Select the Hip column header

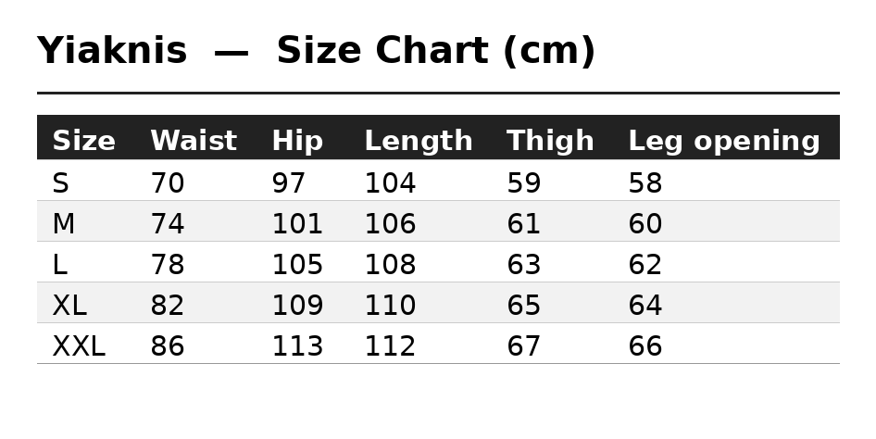[298, 141]
